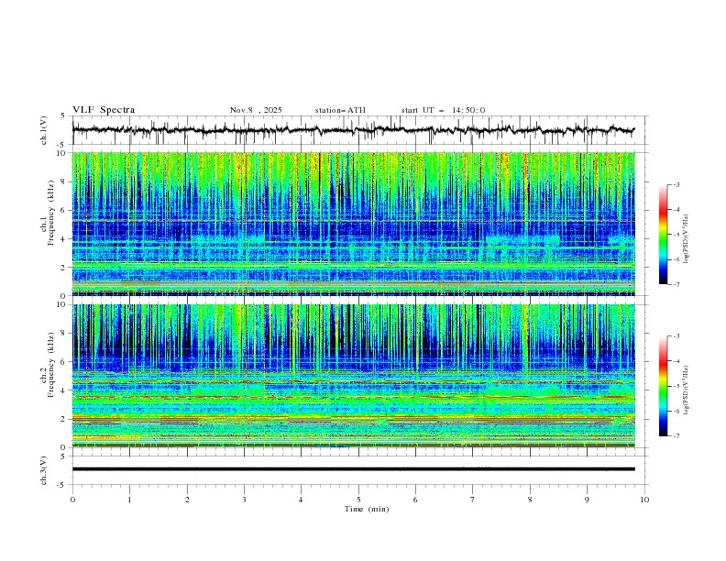Viewport: 726px width, 561px height.
Task: Click the "2" kHz tick of ch.2 spectrogram
Action: tap(65, 419)
